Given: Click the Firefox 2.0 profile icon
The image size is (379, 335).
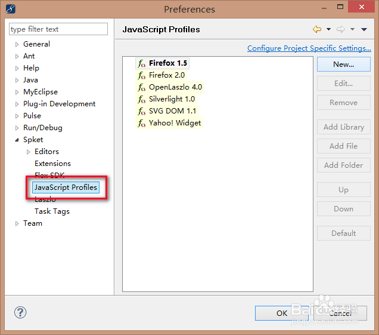Looking at the screenshot, I should (142, 75).
